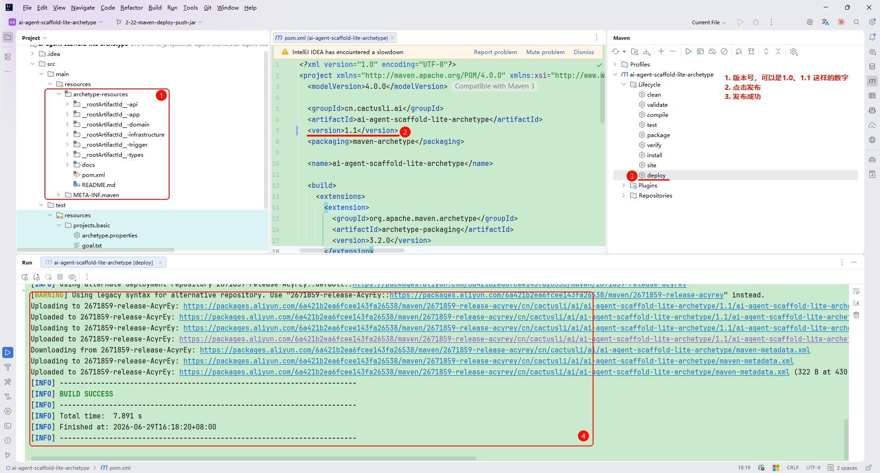The height and width of the screenshot is (473, 880).
Task: Open Search Everywhere magnifier icon
Action: pos(857,22)
